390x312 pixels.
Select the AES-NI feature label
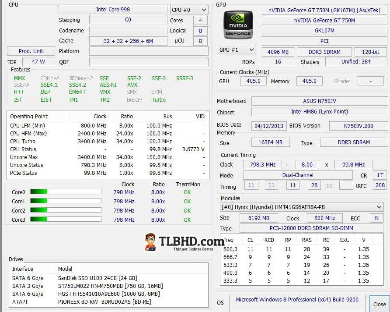(108, 85)
